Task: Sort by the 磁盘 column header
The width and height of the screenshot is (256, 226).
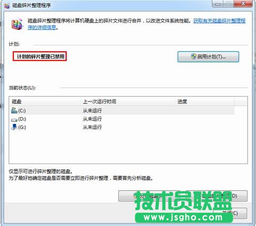Action: coord(45,102)
